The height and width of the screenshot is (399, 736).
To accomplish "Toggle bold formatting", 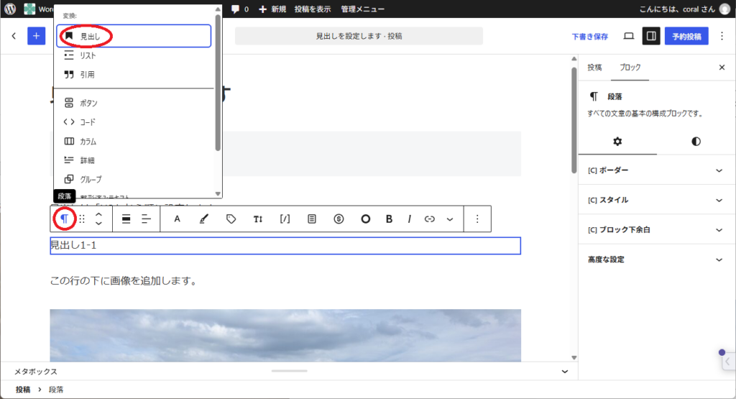I will tap(389, 219).
